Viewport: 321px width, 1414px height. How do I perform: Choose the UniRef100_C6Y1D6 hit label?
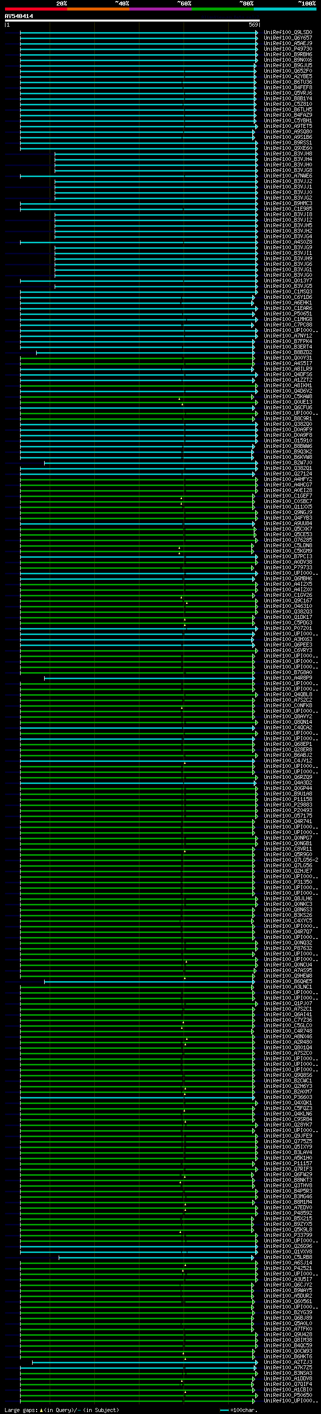287,297
